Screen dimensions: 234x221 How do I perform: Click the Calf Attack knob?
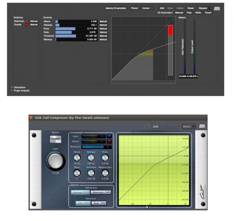click(x=77, y=158)
